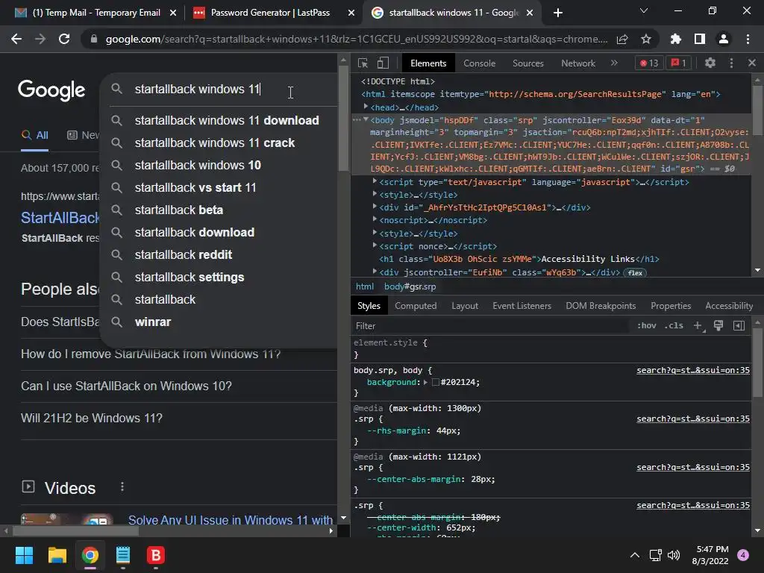Open the Layout tab
This screenshot has width=764, height=573.
(x=464, y=306)
